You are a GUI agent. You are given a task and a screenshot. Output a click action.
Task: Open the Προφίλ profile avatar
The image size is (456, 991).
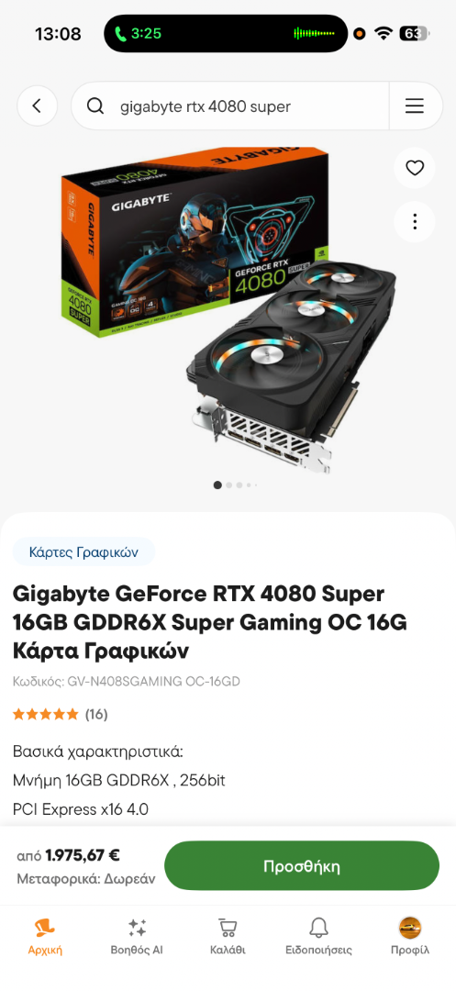410,937
